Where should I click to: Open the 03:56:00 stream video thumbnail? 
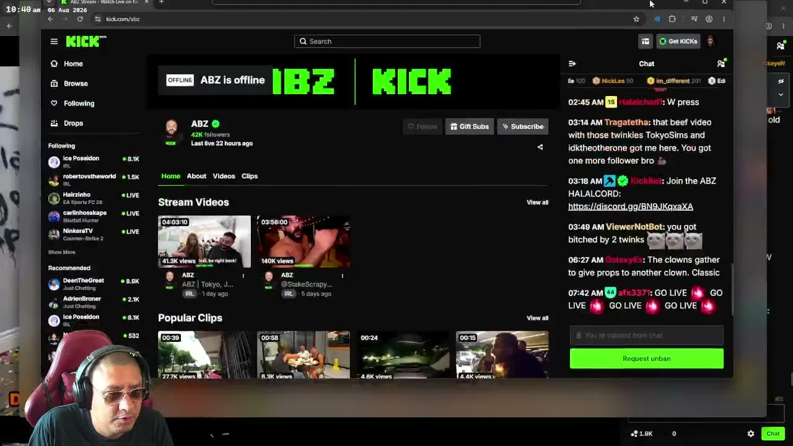[x=304, y=242]
